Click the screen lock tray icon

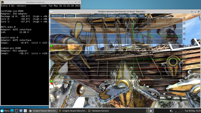178,111
